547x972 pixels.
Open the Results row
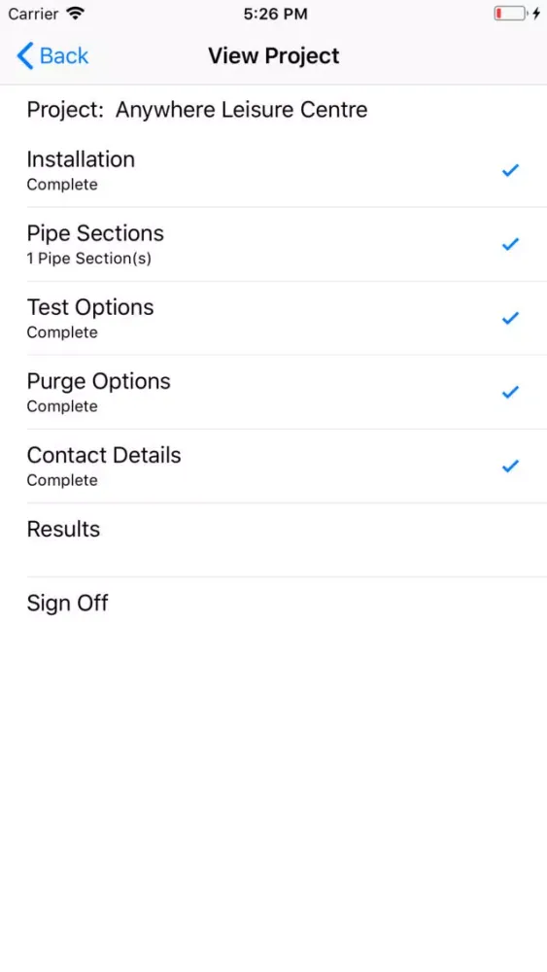click(x=273, y=539)
